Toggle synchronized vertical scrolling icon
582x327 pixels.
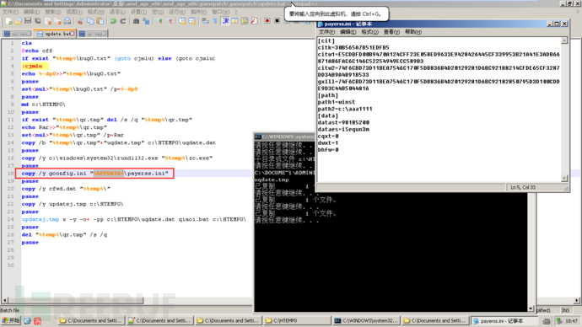pos(183,21)
